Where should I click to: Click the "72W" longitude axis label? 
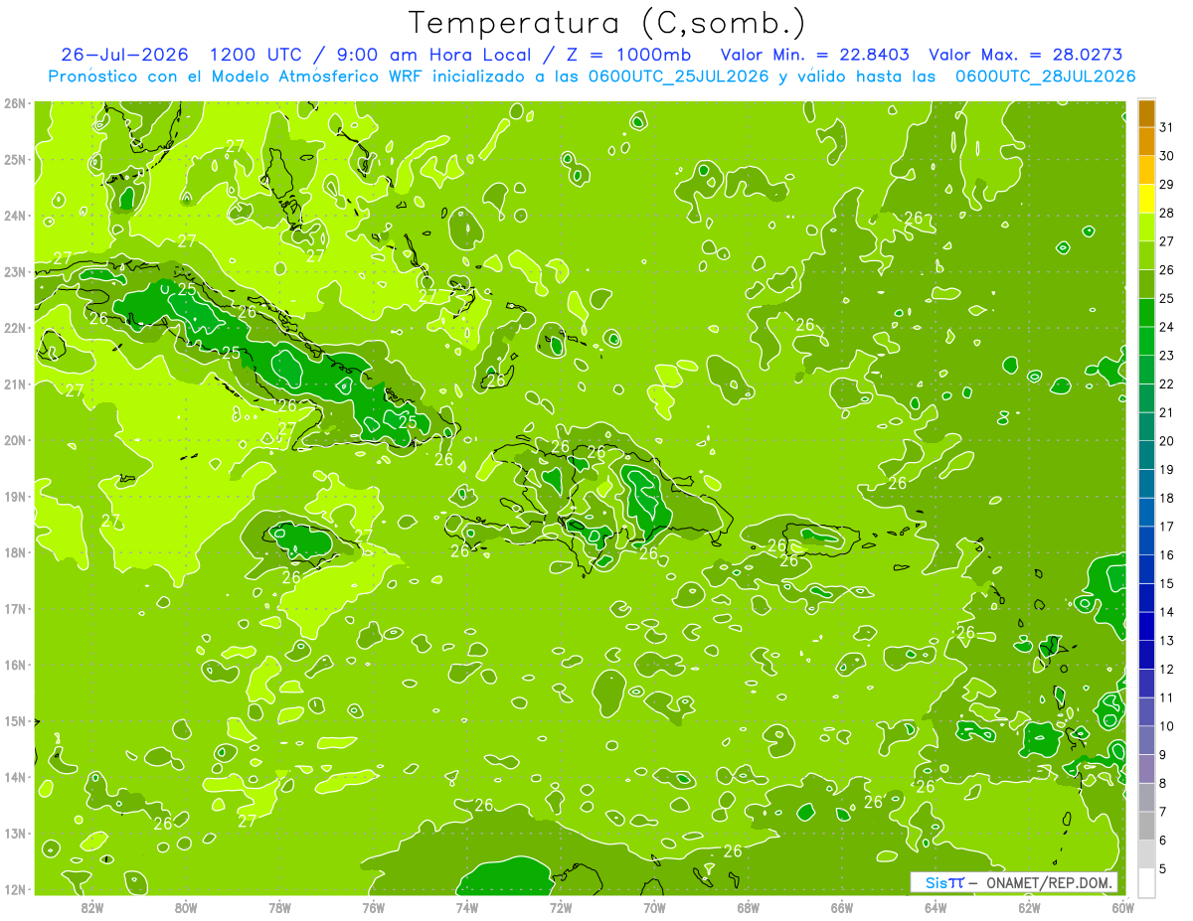(561, 908)
